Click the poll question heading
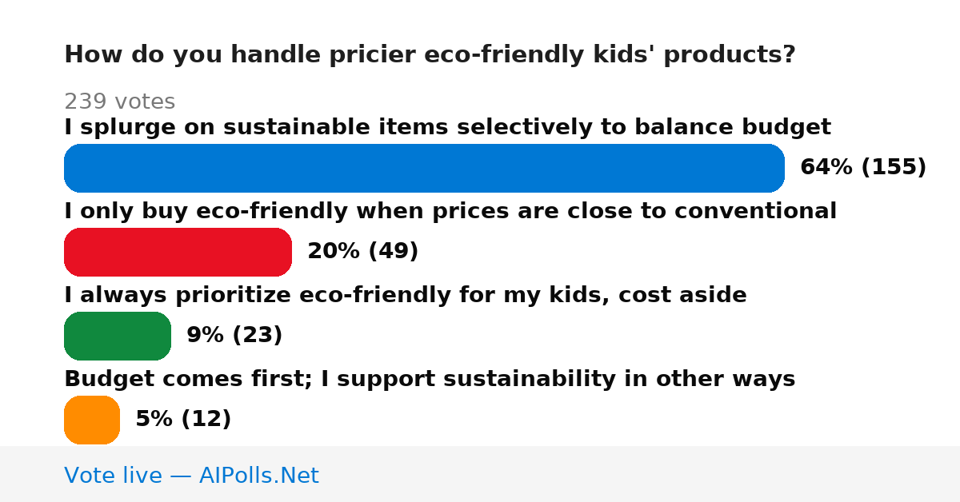Image resolution: width=960 pixels, height=502 pixels. click(430, 55)
